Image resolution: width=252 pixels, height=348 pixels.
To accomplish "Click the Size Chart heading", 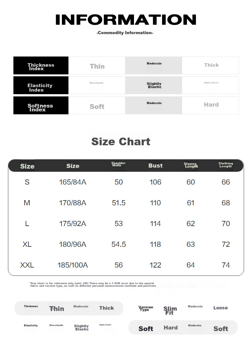I will 121,142.
